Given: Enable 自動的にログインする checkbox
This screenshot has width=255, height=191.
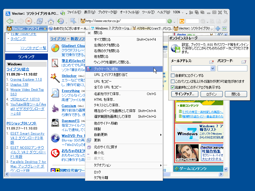Looking at the screenshot, I should (173, 76).
